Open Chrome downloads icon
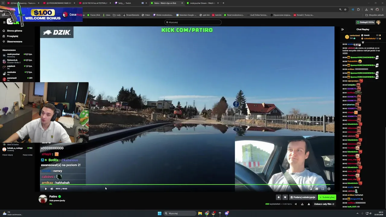 (366, 9)
